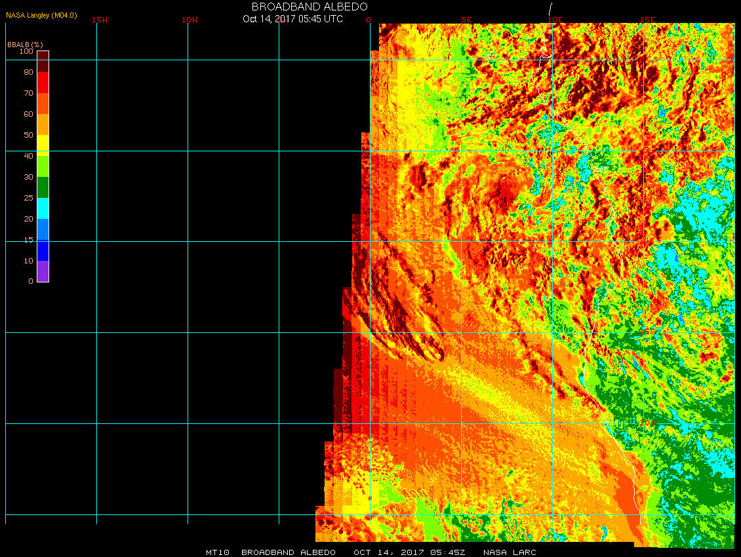The width and height of the screenshot is (741, 557).
Task: Click the dark blue 10-15 legend swatch
Action: (43, 250)
